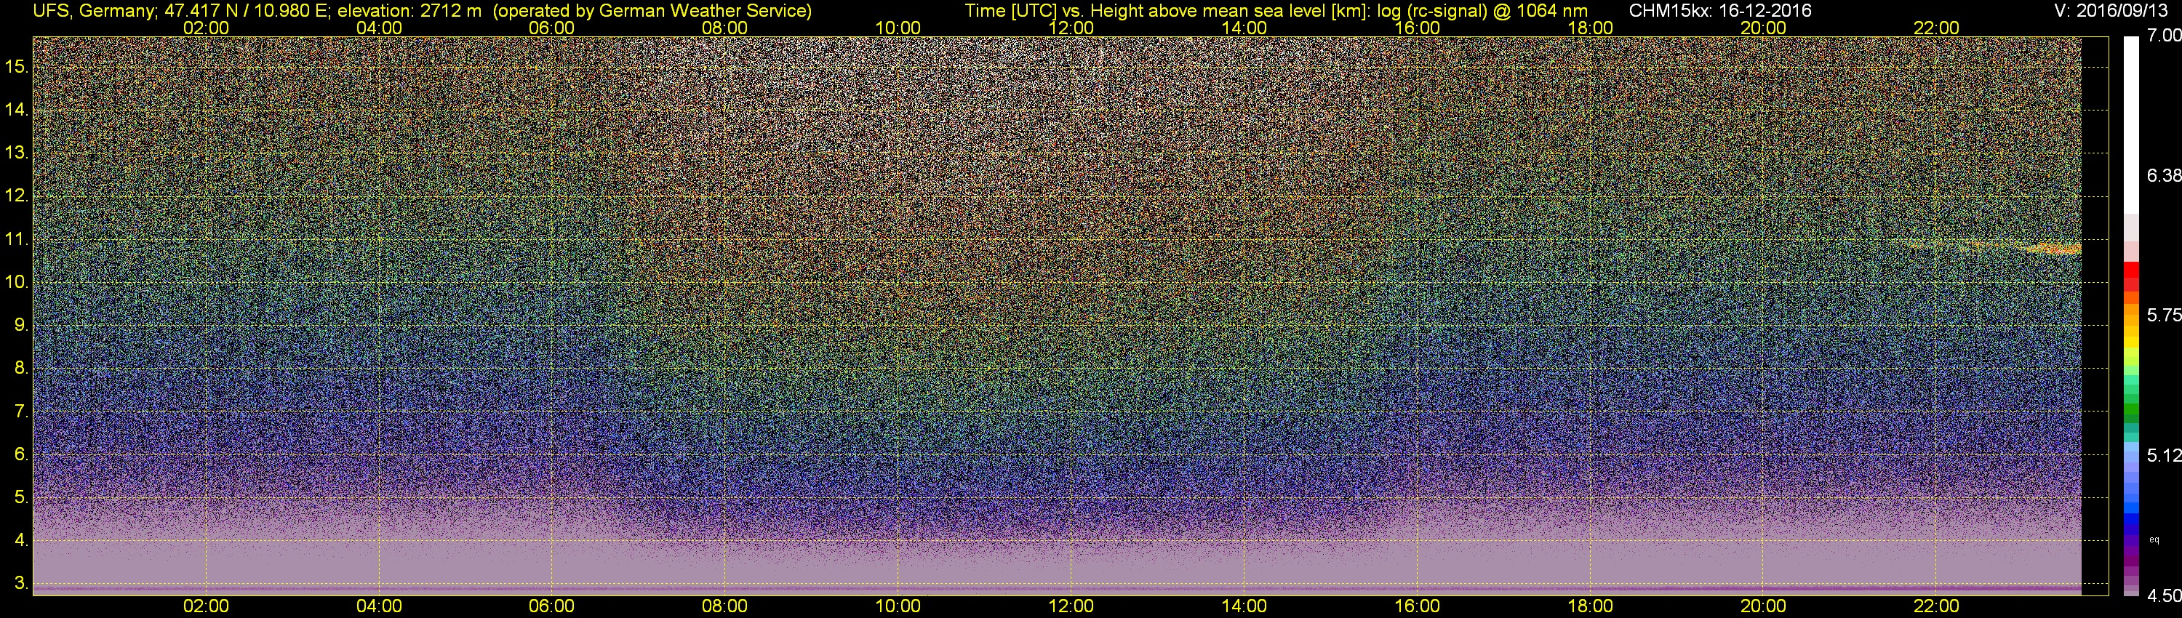The height and width of the screenshot is (618, 2182).
Task: Click the height label '5.' on the y-axis
Action: tap(20, 498)
